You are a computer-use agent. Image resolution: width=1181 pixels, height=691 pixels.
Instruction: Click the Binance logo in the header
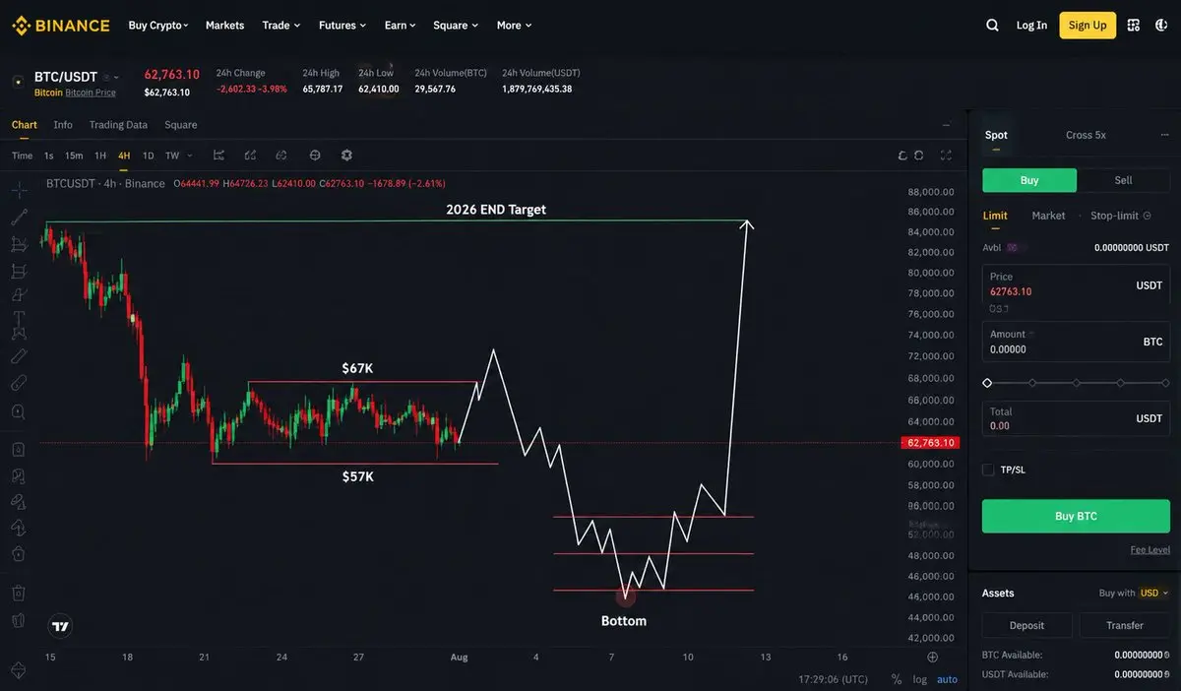pyautogui.click(x=61, y=26)
